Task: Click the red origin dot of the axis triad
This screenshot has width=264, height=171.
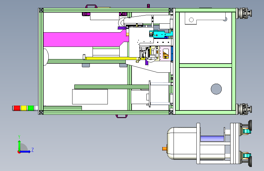Action: (x=19, y=152)
